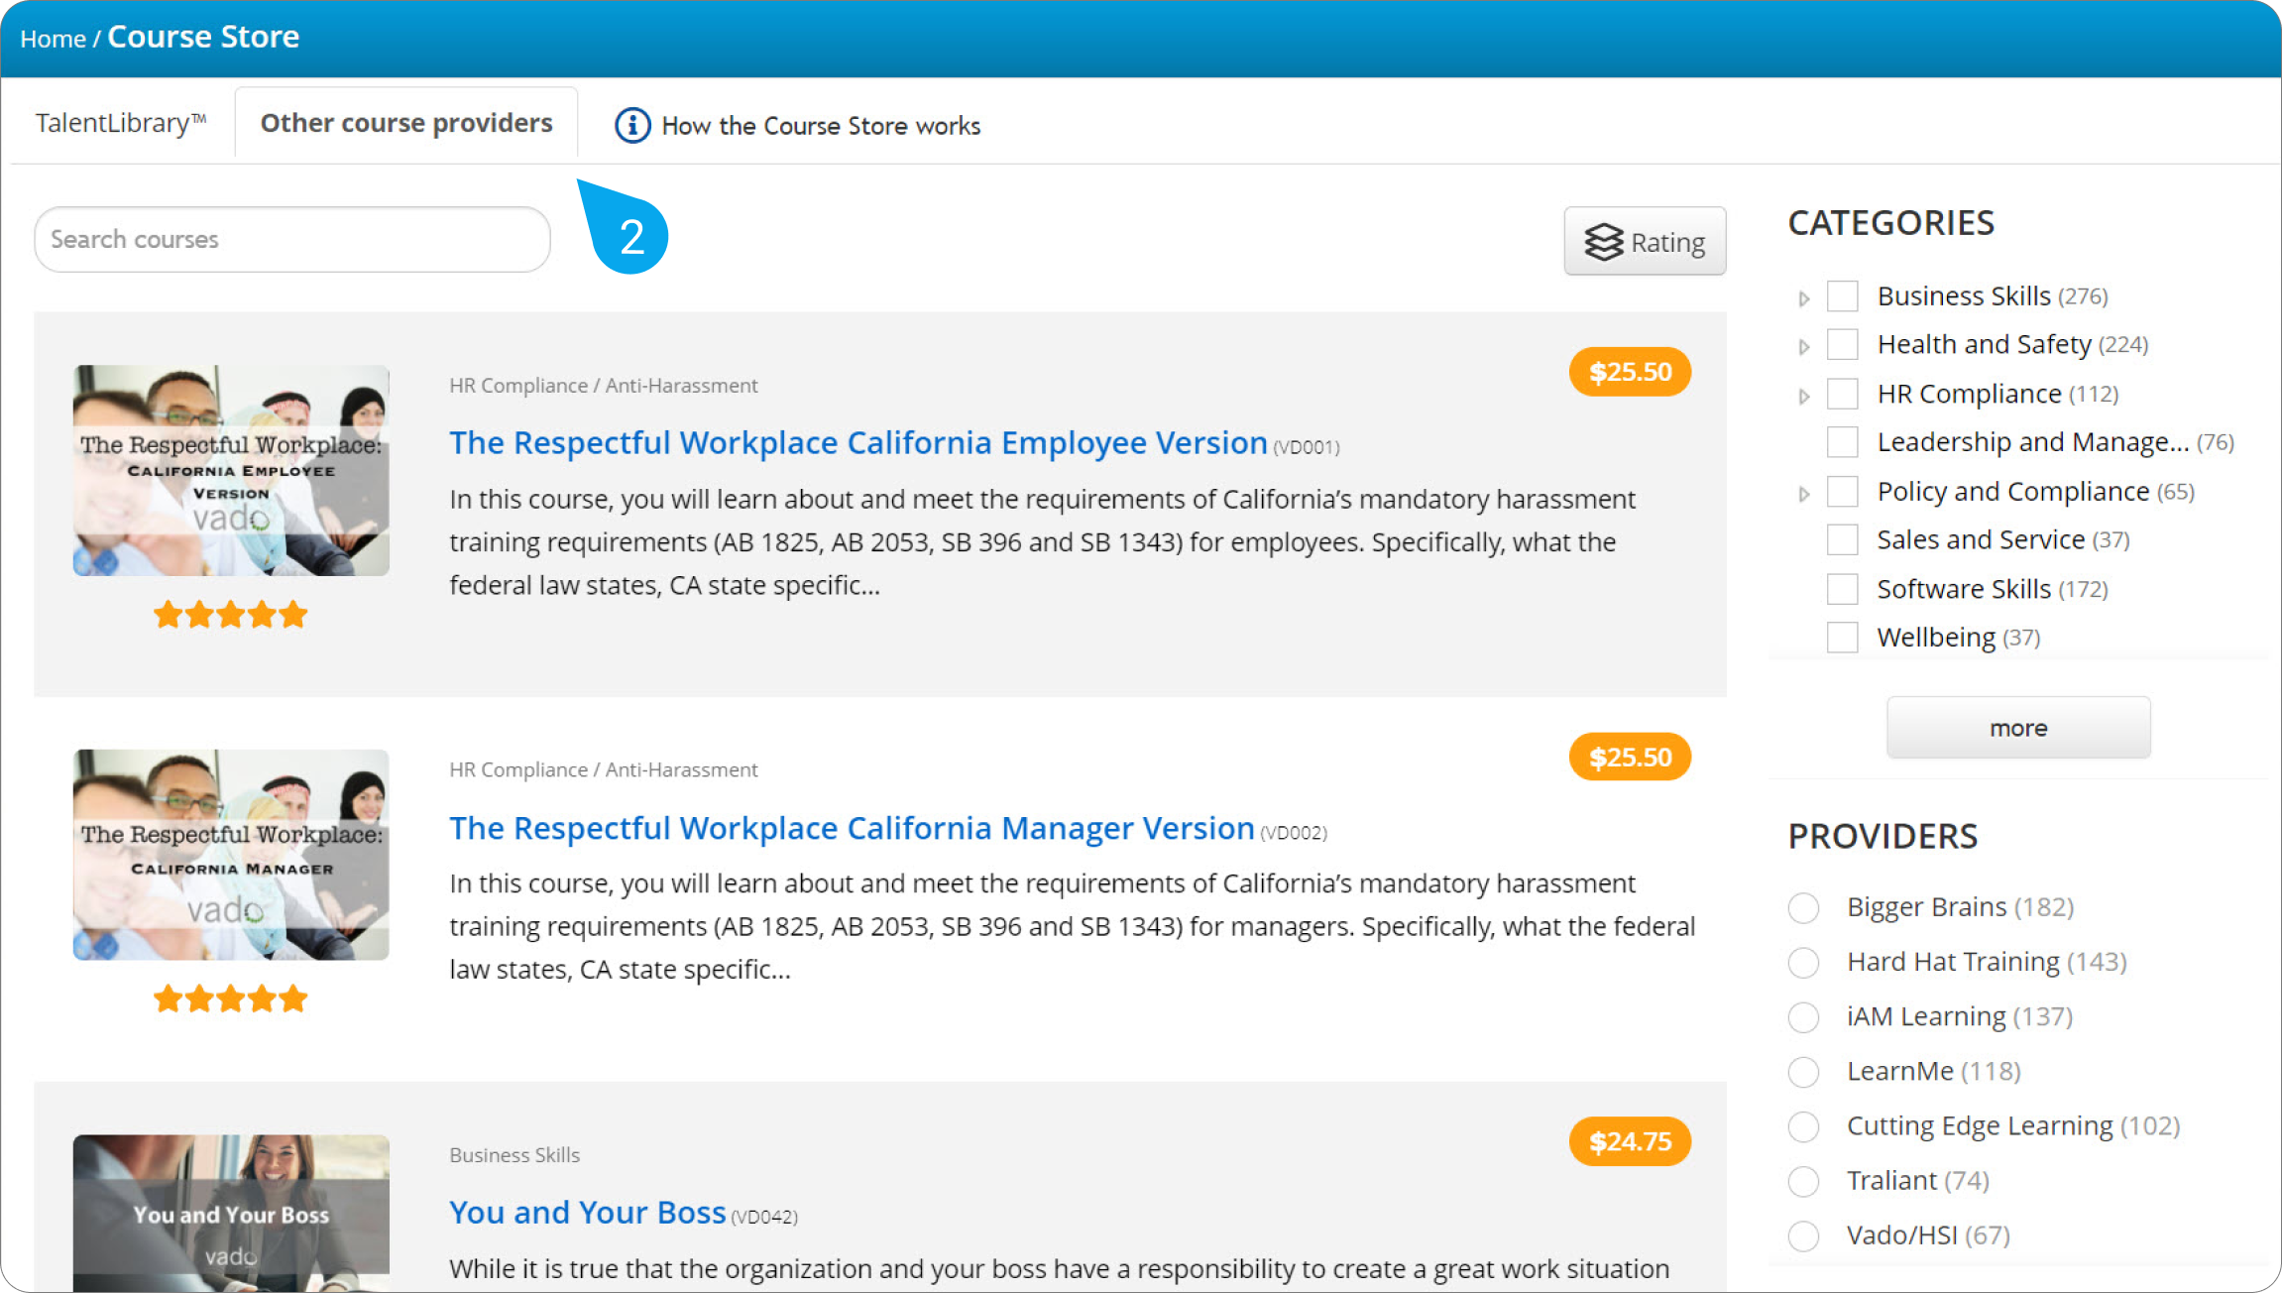Click the $24.75 price badge for You and Your Boss
Viewport: 2282px width, 1293px height.
(x=1630, y=1141)
